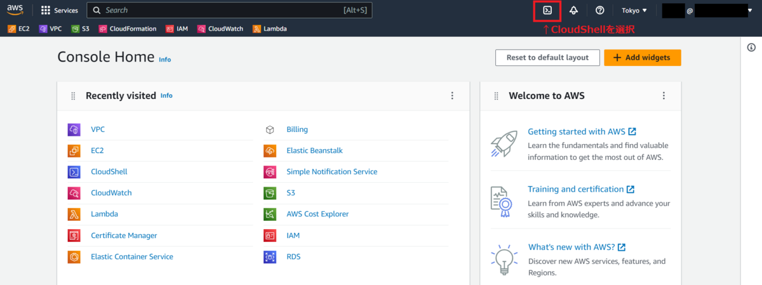Expand the Tokyo region dropdown
The height and width of the screenshot is (285, 762).
pos(634,11)
